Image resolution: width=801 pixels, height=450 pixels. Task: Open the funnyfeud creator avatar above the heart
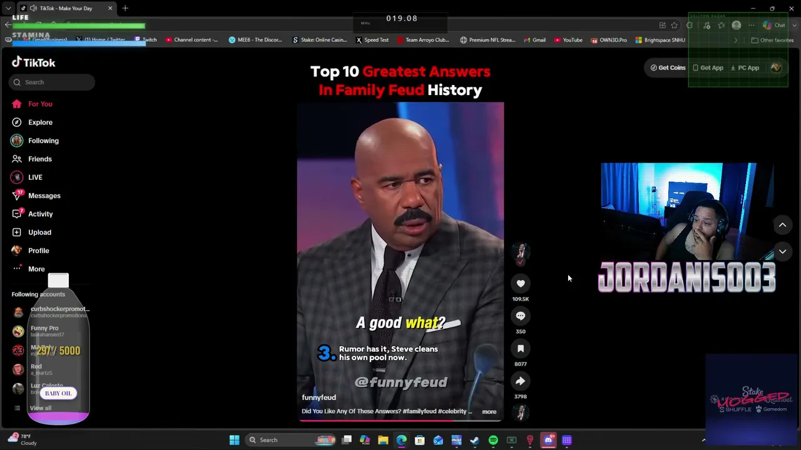click(521, 251)
